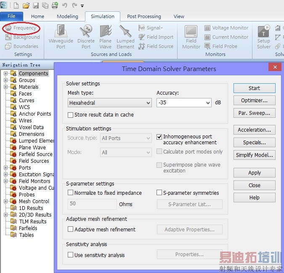Enable Normalize to fixed impedance
Image resolution: width=284 pixels, height=273 pixels.
[x=70, y=192]
